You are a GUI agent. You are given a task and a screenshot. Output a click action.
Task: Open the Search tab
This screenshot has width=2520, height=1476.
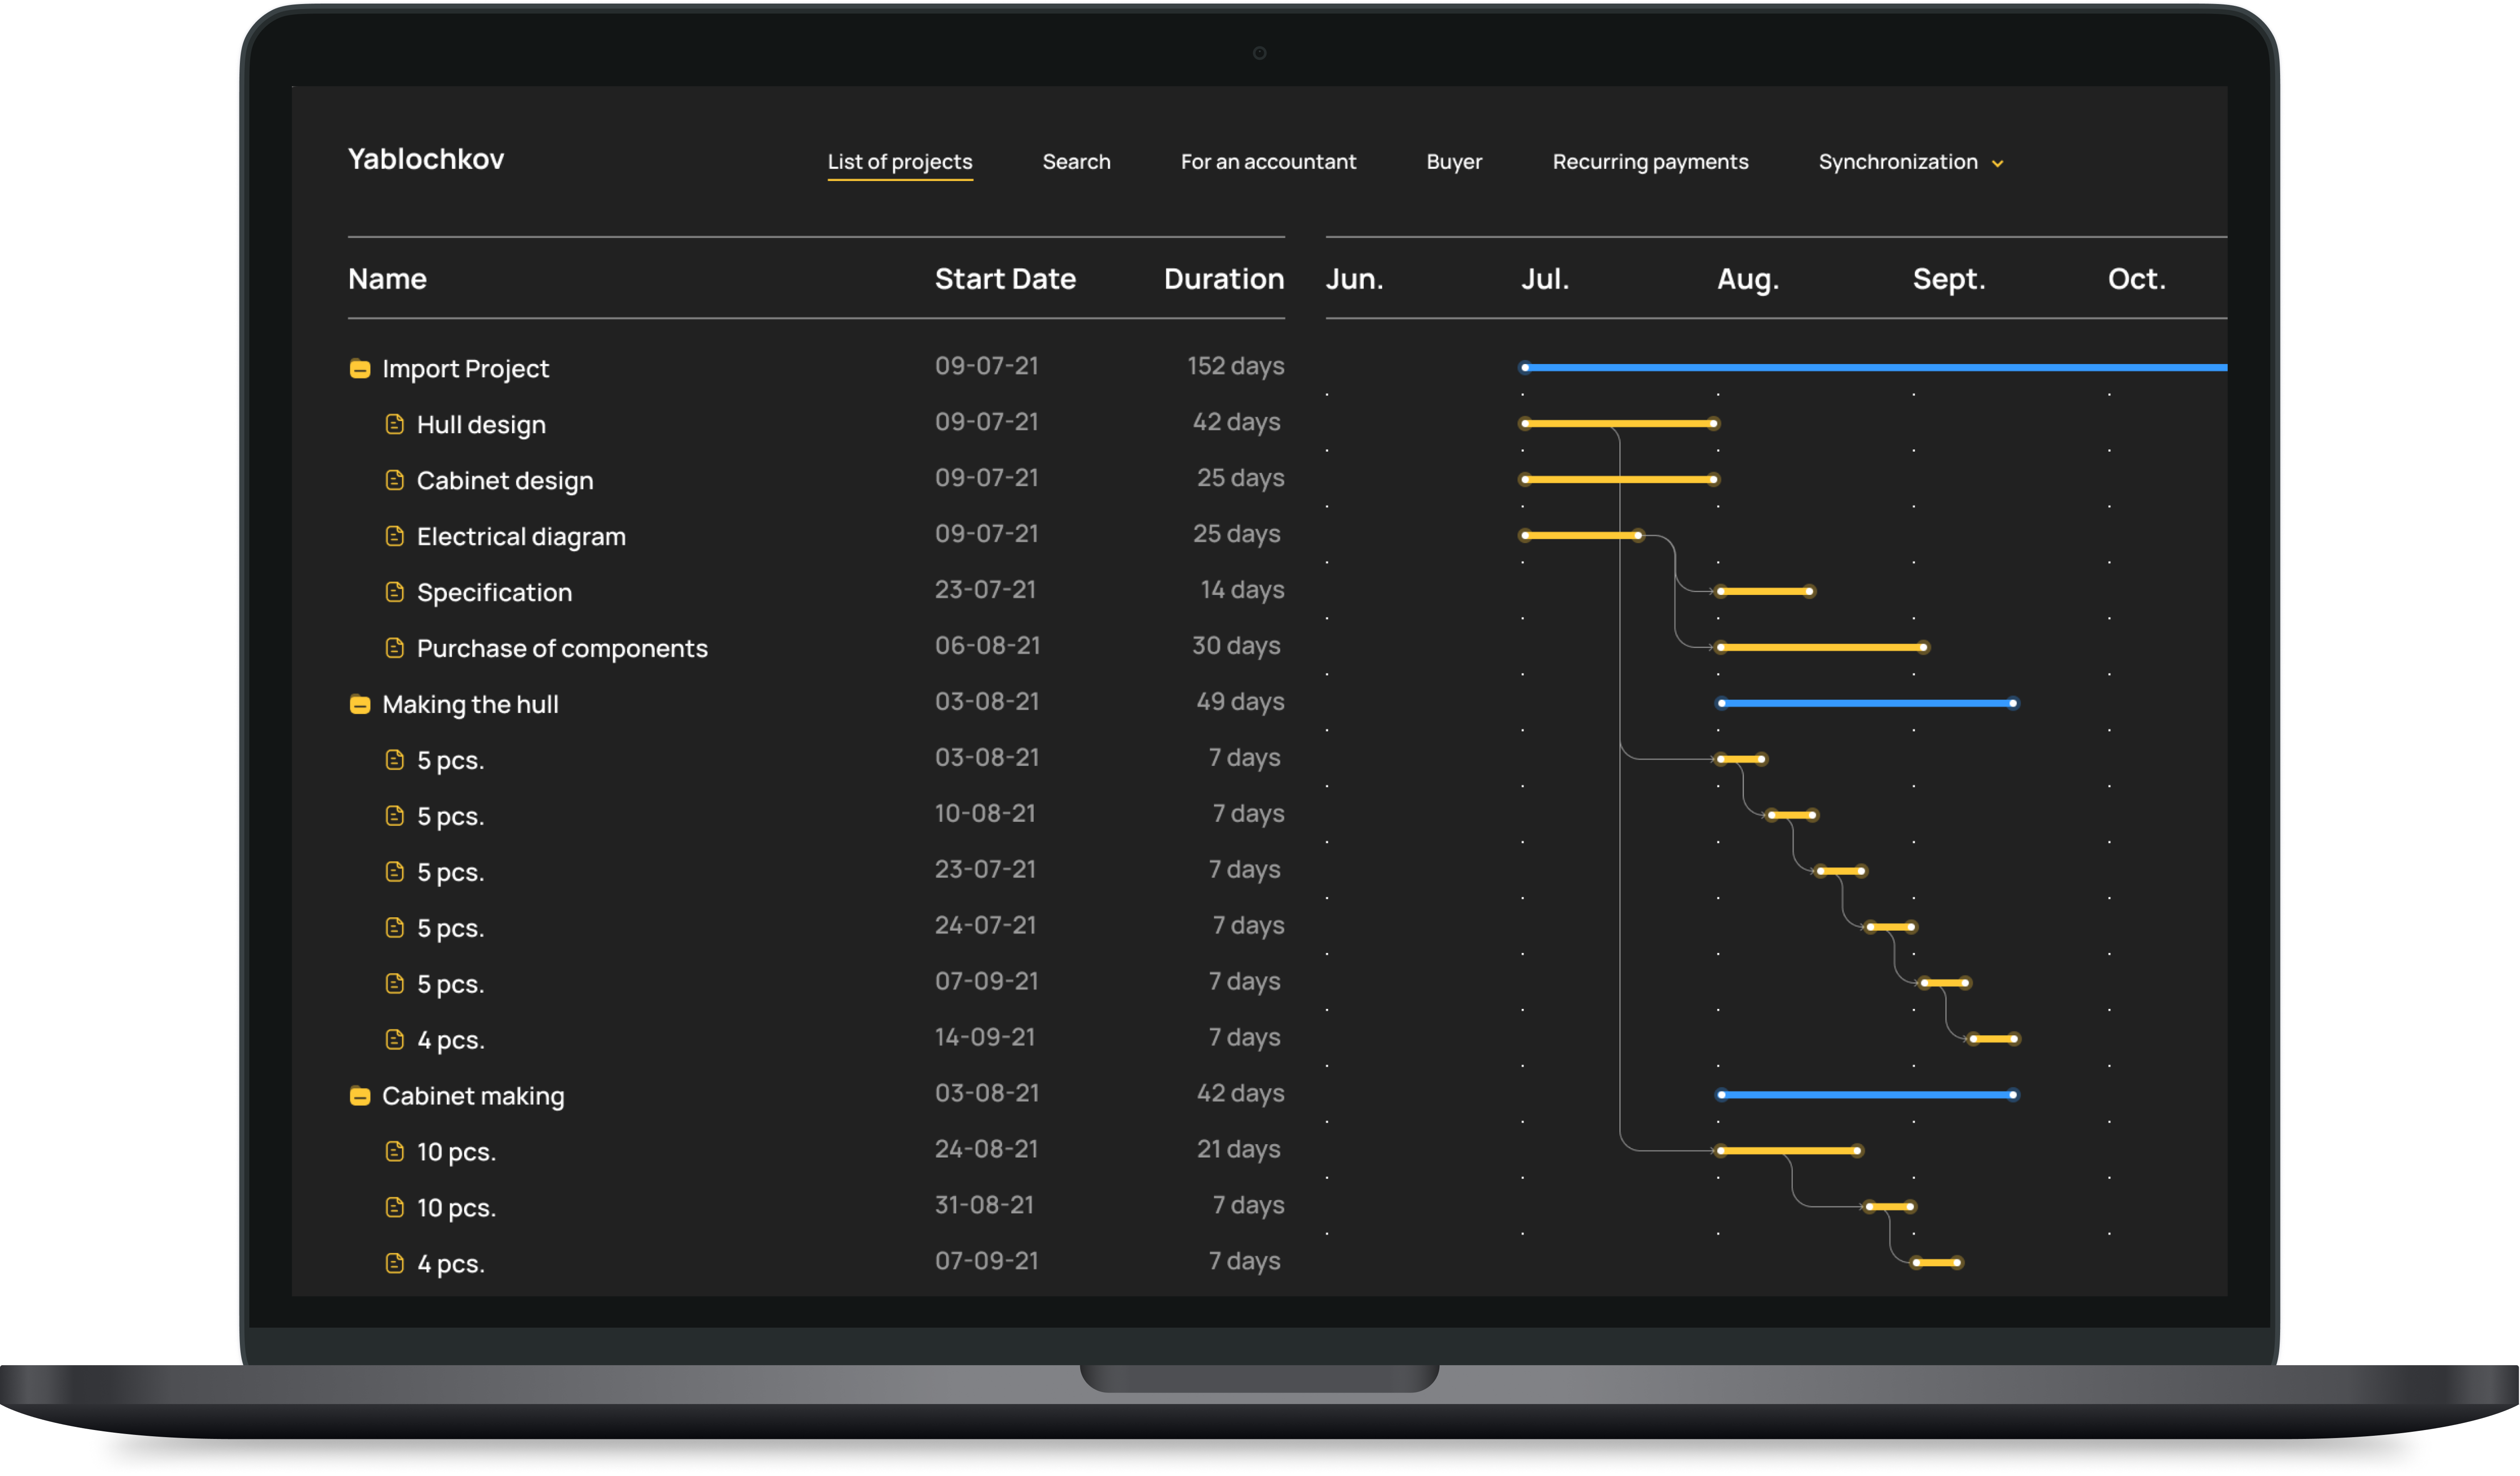tap(1077, 162)
